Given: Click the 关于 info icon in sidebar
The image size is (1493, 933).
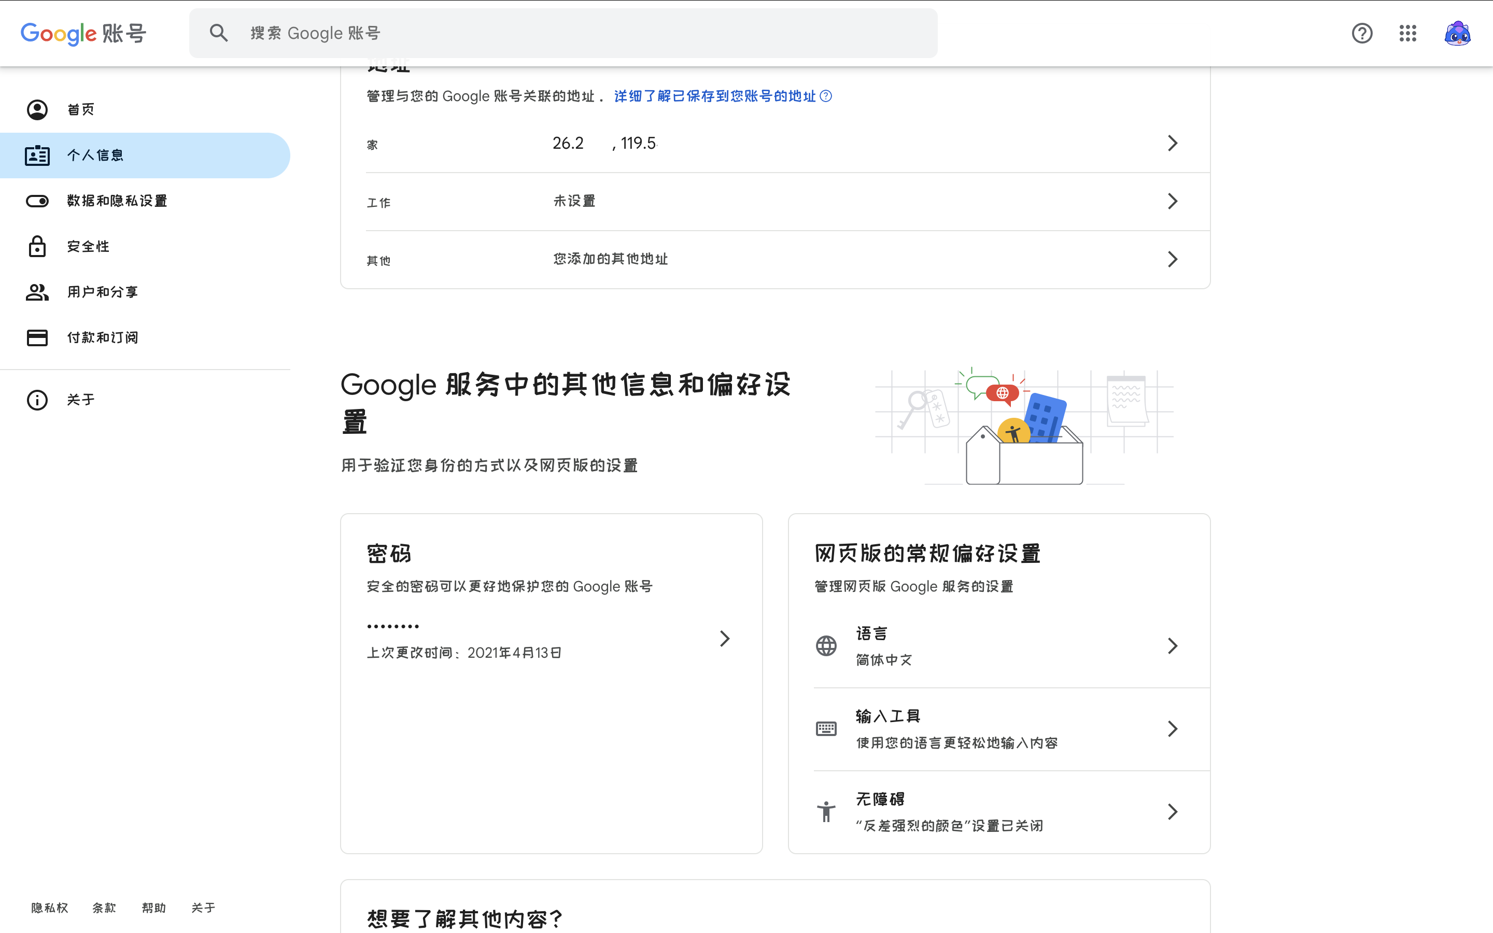Looking at the screenshot, I should point(37,400).
